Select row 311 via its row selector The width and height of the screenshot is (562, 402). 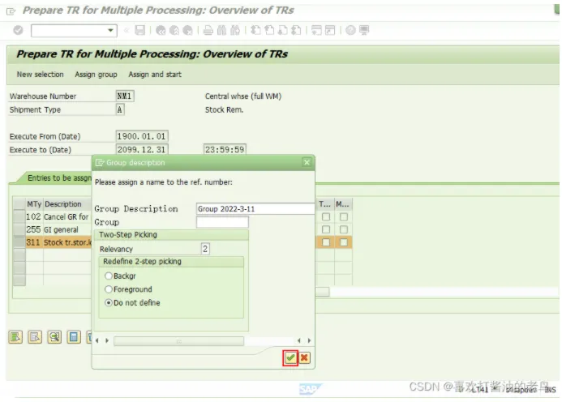pos(19,242)
